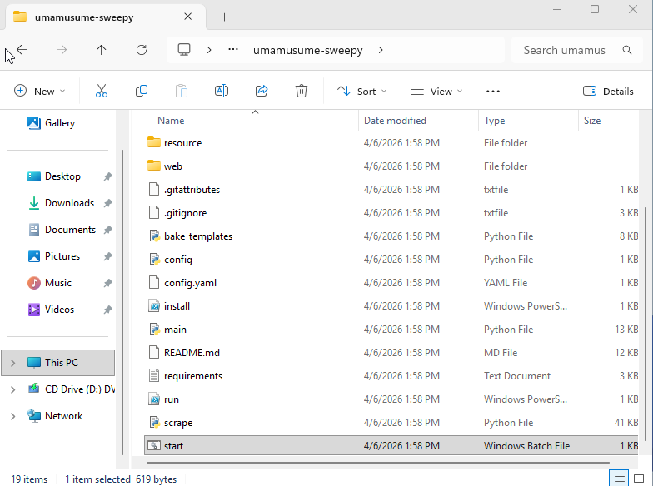Click the chevron after the PC icon

[x=209, y=50]
